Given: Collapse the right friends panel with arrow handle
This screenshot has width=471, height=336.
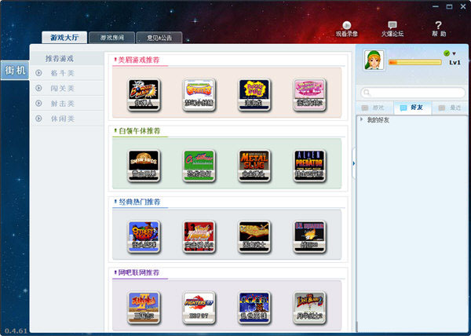Looking at the screenshot, I should 353,163.
